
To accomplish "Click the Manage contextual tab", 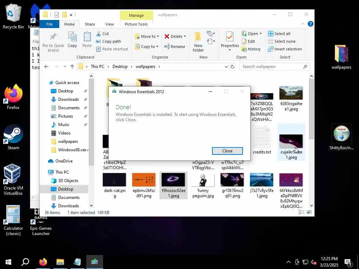I will click(136, 15).
